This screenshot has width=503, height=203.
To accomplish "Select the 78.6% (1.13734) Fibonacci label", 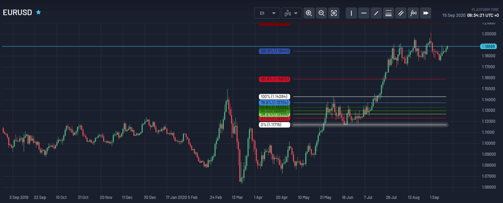I will 274,103.
